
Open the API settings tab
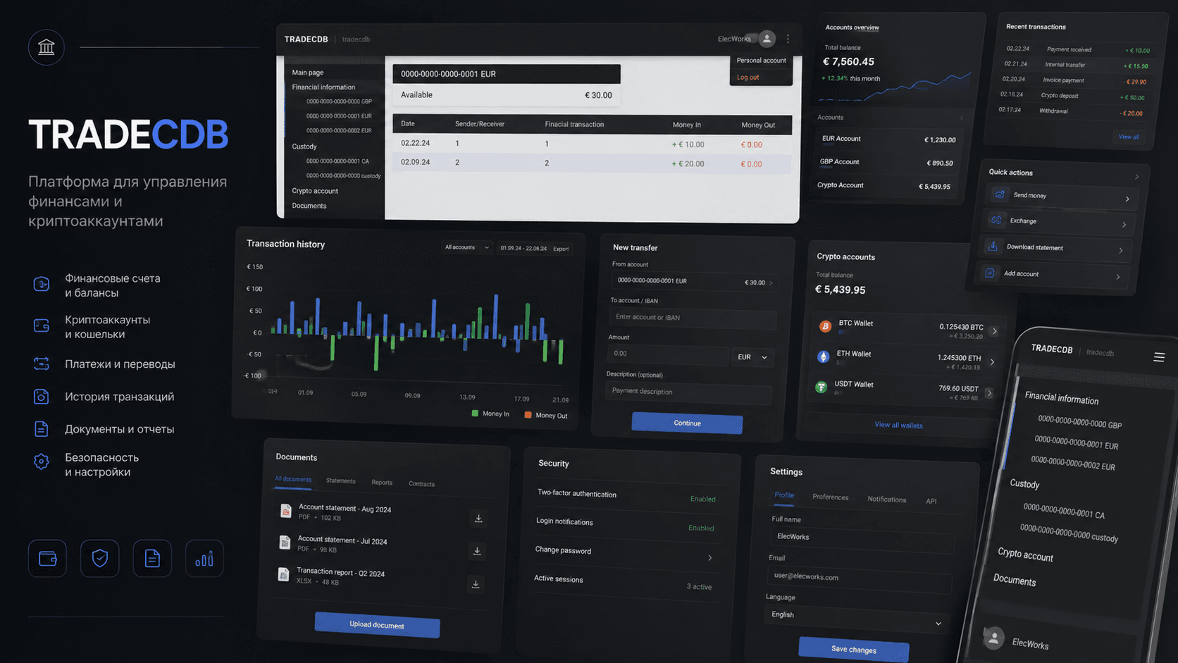(931, 502)
